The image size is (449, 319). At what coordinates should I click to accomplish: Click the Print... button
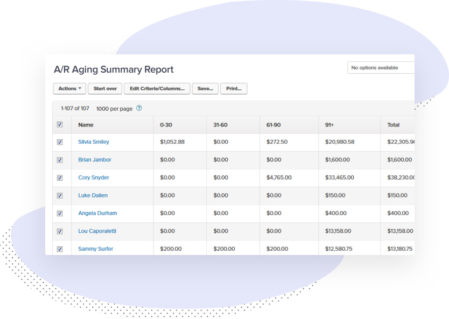point(234,89)
